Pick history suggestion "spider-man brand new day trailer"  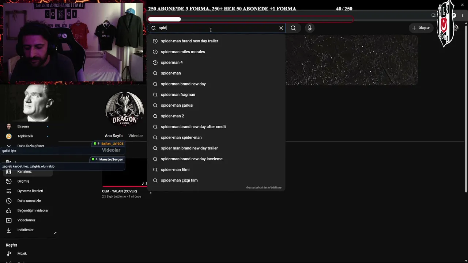pyautogui.click(x=216, y=41)
